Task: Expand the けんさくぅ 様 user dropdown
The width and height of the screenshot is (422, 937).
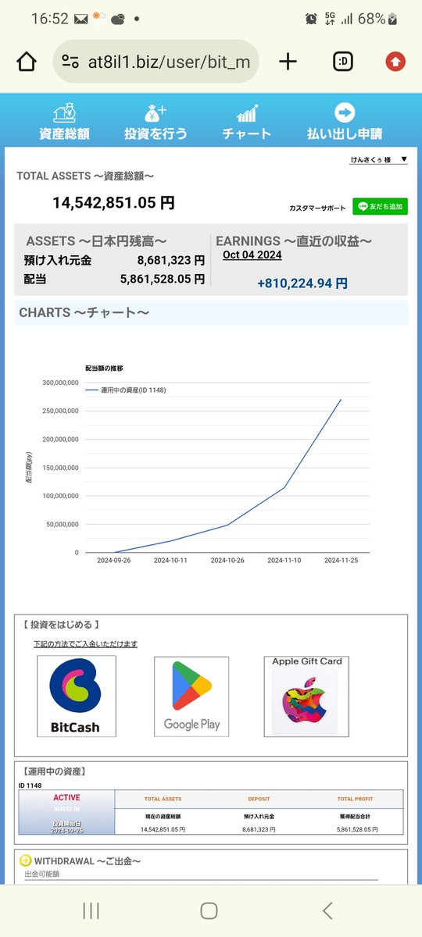Action: click(378, 159)
